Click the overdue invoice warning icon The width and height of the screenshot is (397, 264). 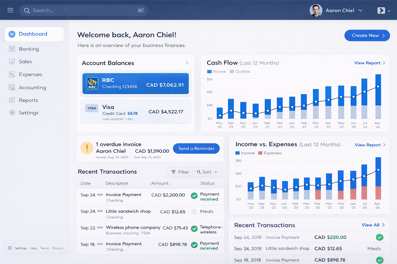point(87,148)
